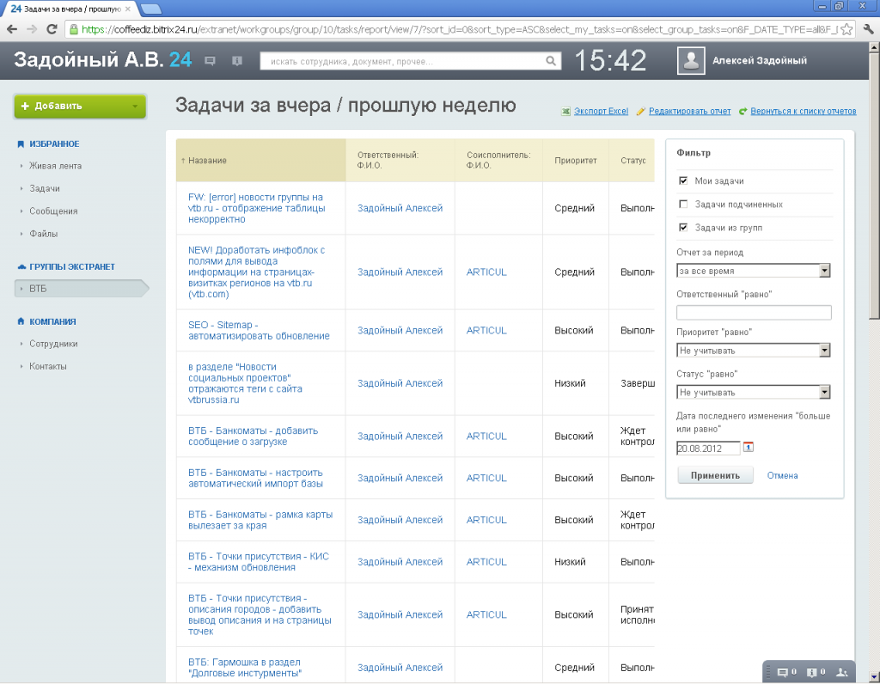The width and height of the screenshot is (880, 684).
Task: Open task 'FW: [error] новости группы'
Action: pos(256,208)
